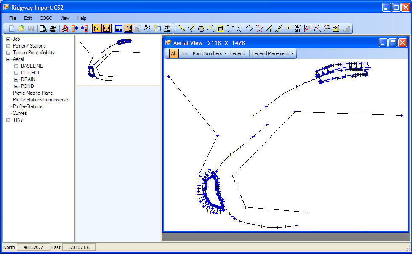The height and width of the screenshot is (254, 412).
Task: Close the Aerial View window
Action: coord(403,43)
